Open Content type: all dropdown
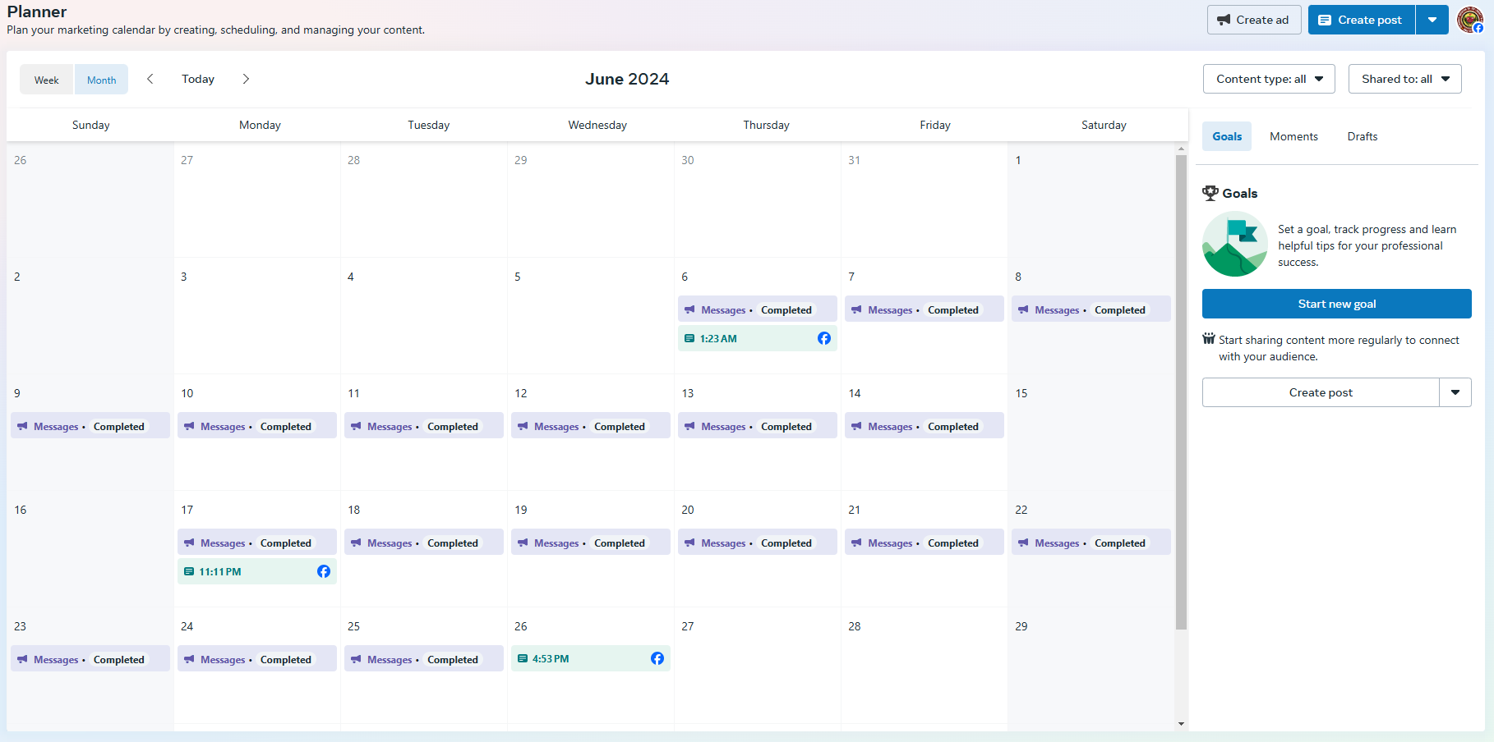1494x742 pixels. click(x=1269, y=79)
